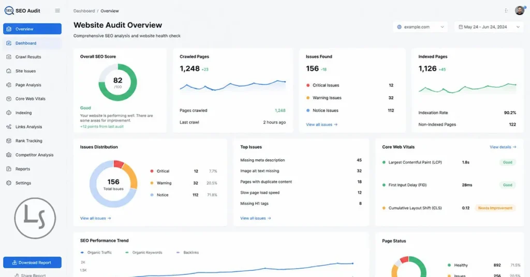Click the Indexation Rate 90.2% value
The height and width of the screenshot is (277, 530).
510,113
